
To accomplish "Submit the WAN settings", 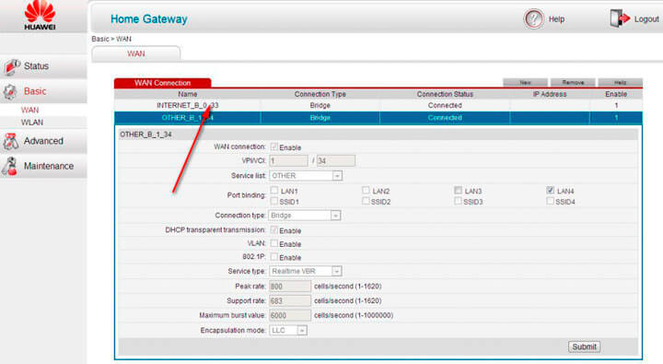I will coord(584,346).
